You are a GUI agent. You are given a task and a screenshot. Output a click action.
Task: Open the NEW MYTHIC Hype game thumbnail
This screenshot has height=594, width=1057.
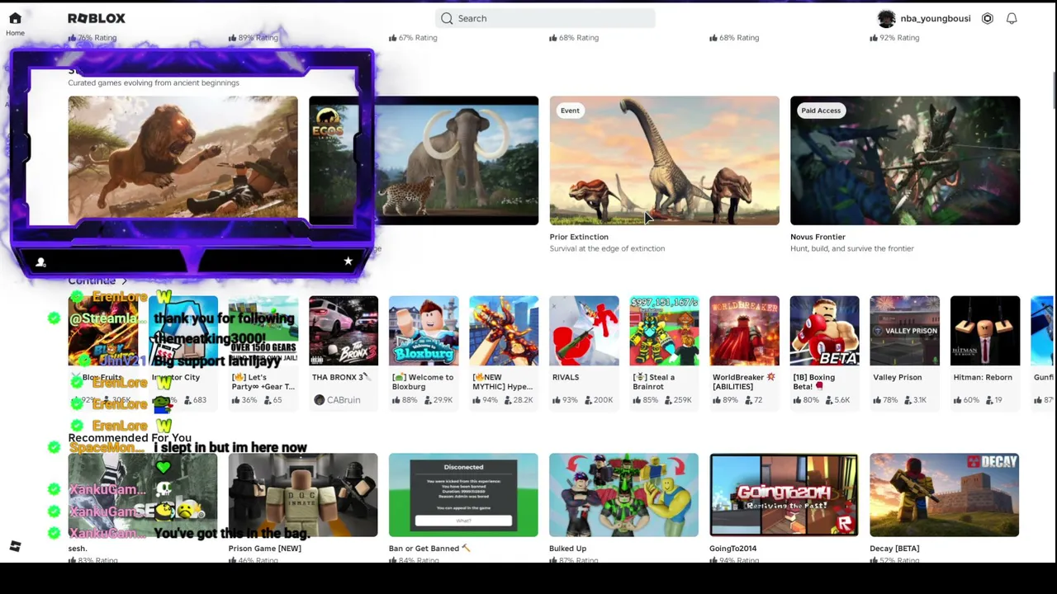(504, 330)
